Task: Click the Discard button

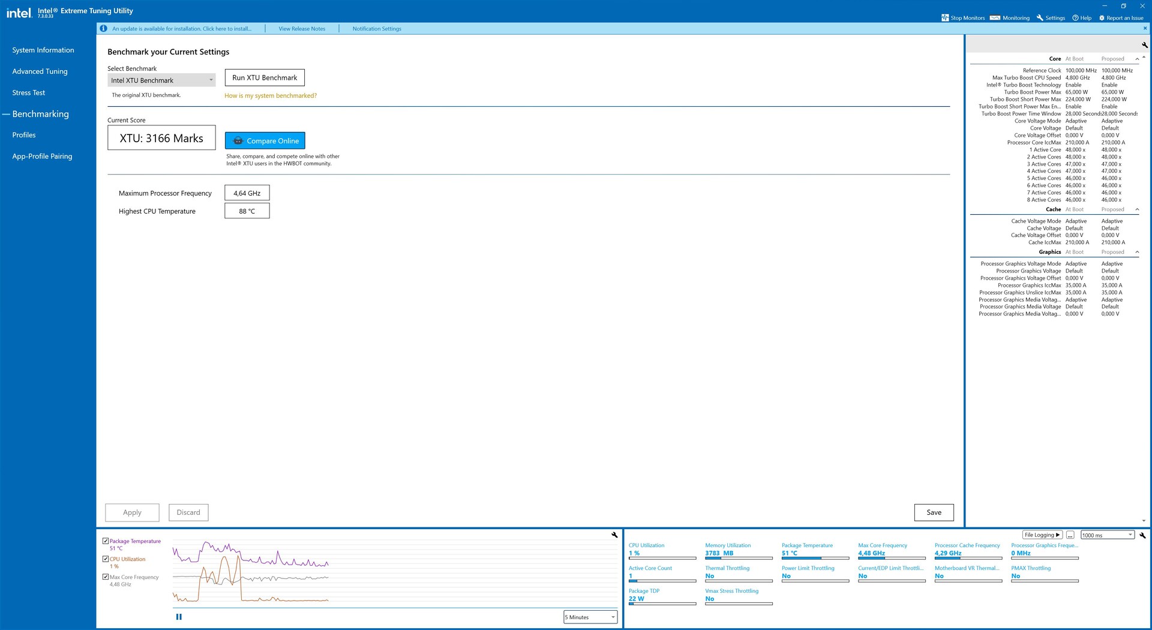Action: [x=188, y=512]
